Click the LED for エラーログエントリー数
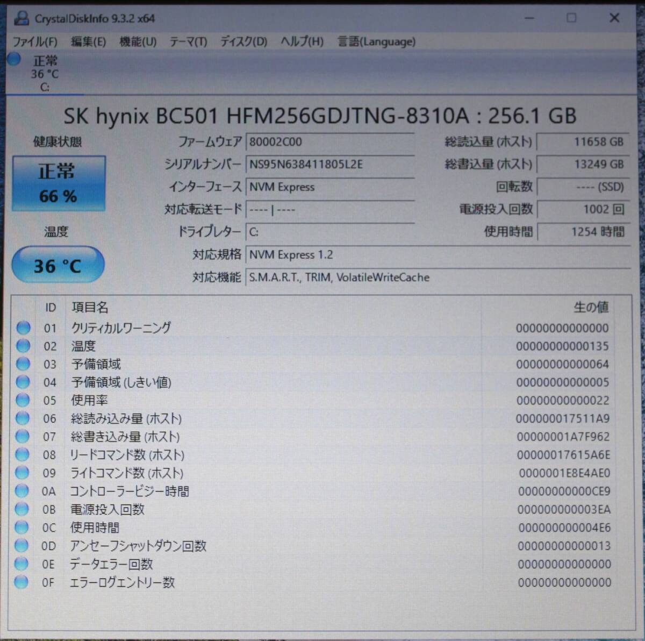645x641 pixels. tap(23, 582)
